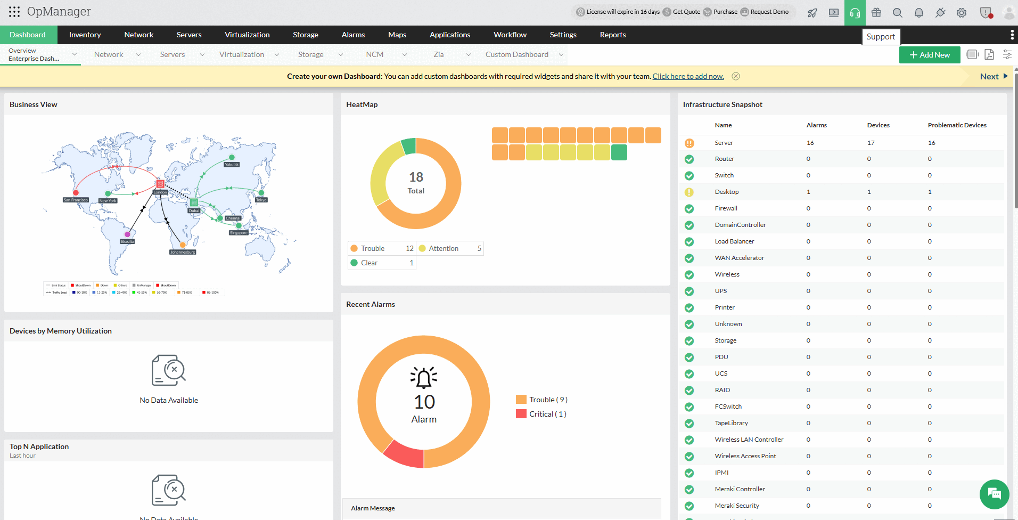This screenshot has height=520, width=1018.
Task: Open the search magnifier in header
Action: (897, 13)
